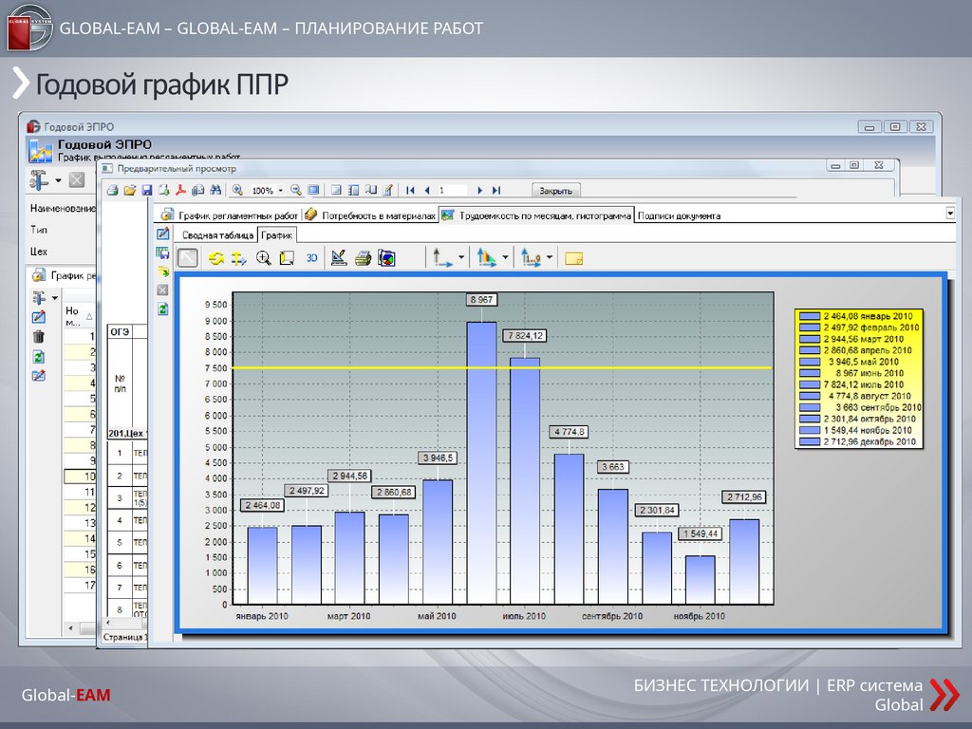Click the chart depth page icon
The width and height of the screenshot is (972, 729).
tap(287, 258)
